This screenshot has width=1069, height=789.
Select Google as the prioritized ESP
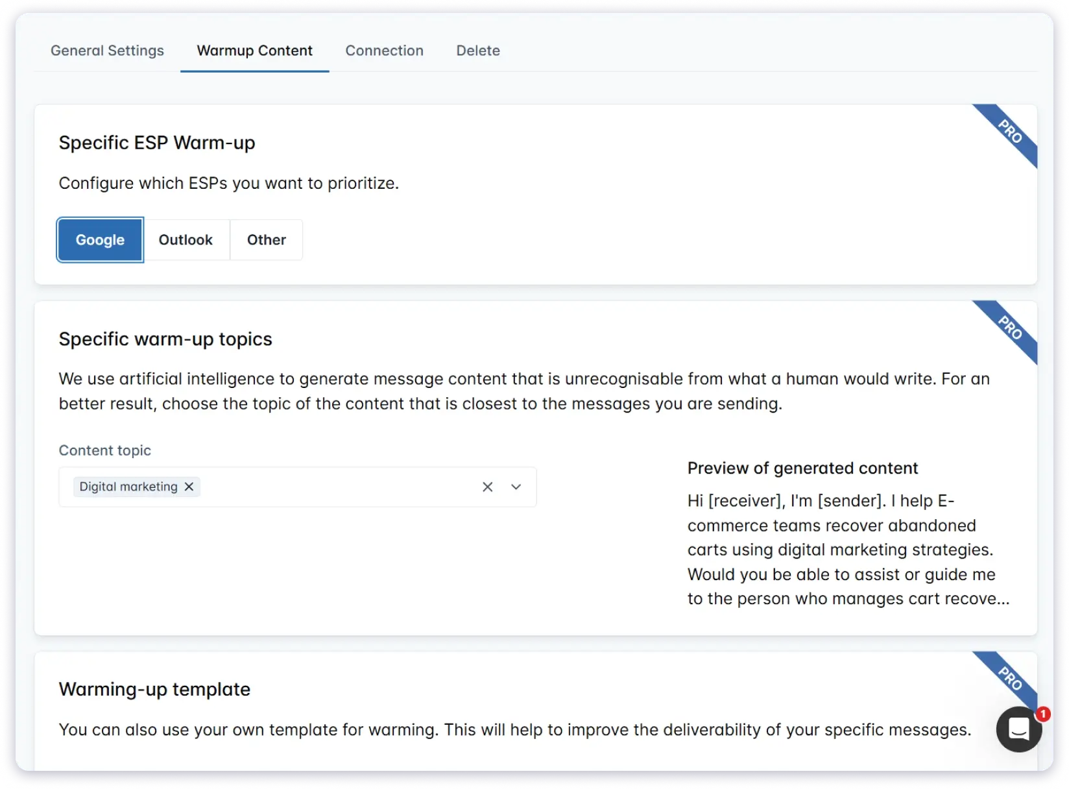point(99,239)
